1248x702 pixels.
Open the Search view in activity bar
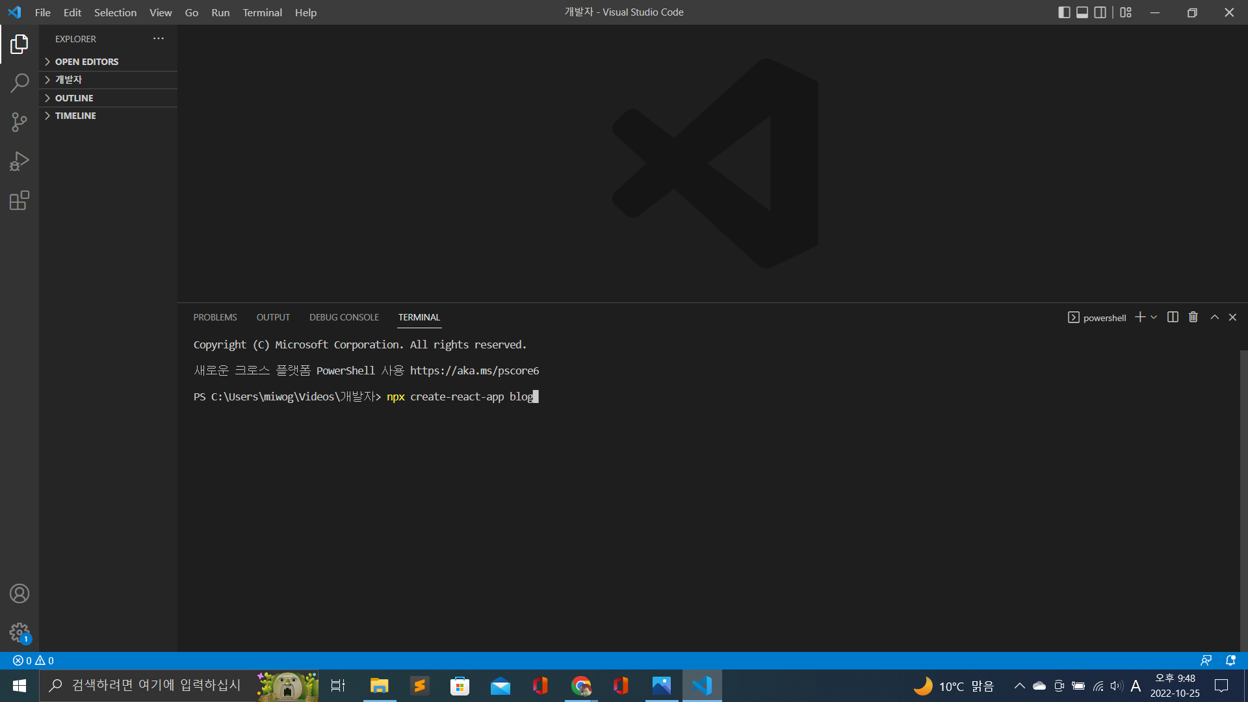click(x=19, y=83)
